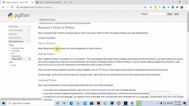The width and height of the screenshot is (189, 106).
Task: Open the HowToEditPythonCode link
Action: coord(116,74)
